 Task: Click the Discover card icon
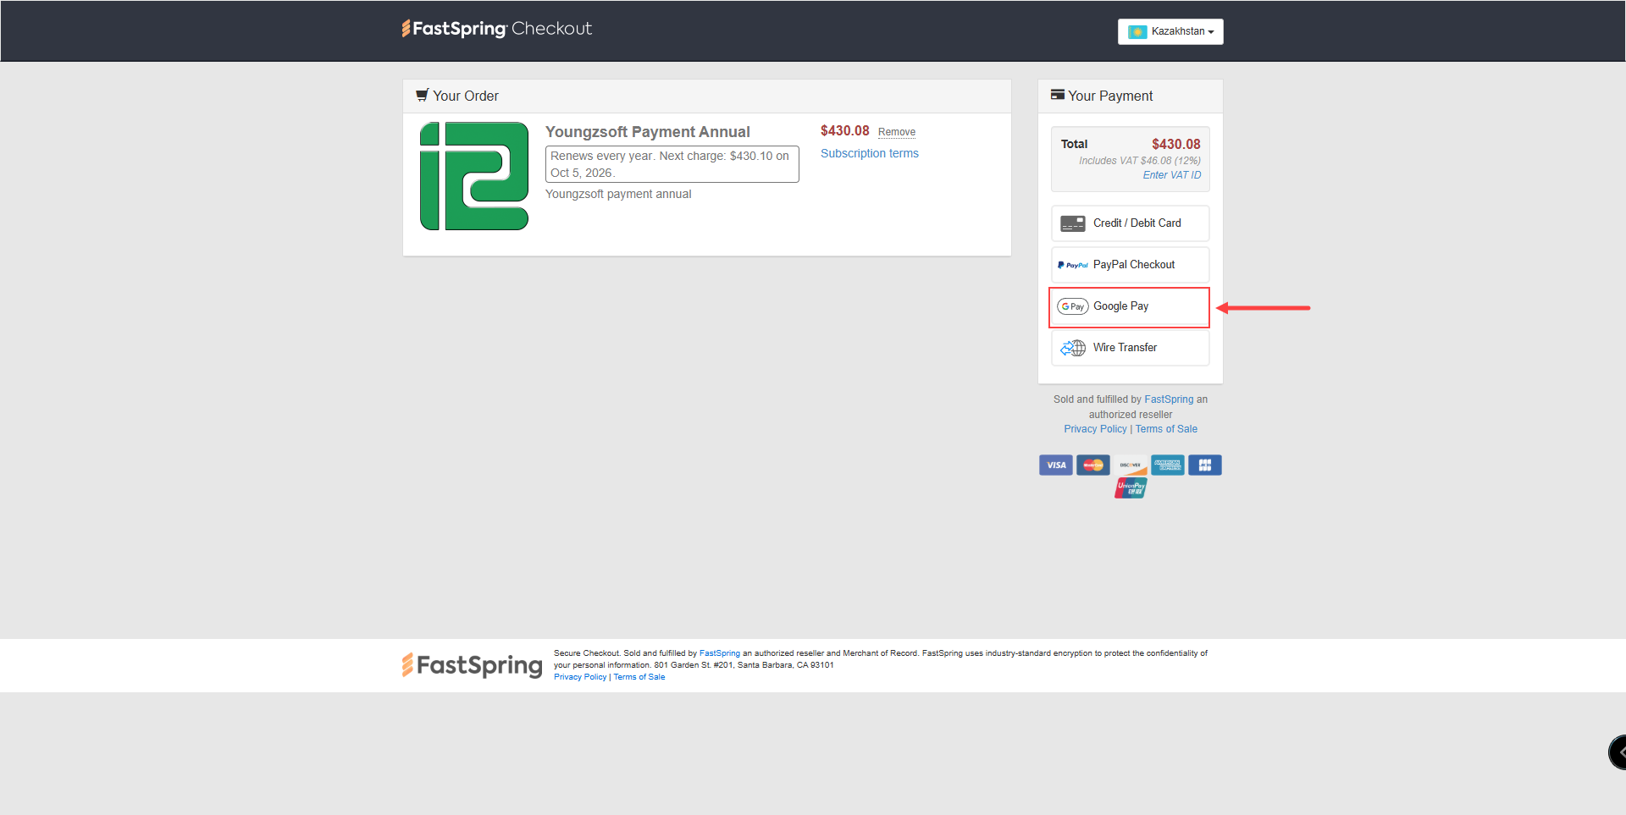coord(1130,465)
